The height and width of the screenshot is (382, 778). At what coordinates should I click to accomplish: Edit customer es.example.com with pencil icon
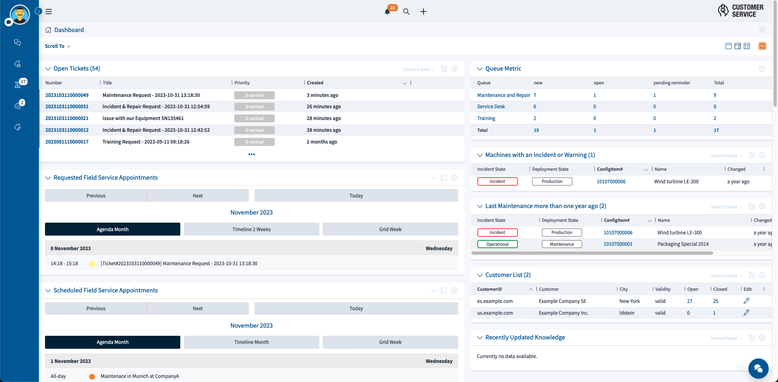[746, 301]
